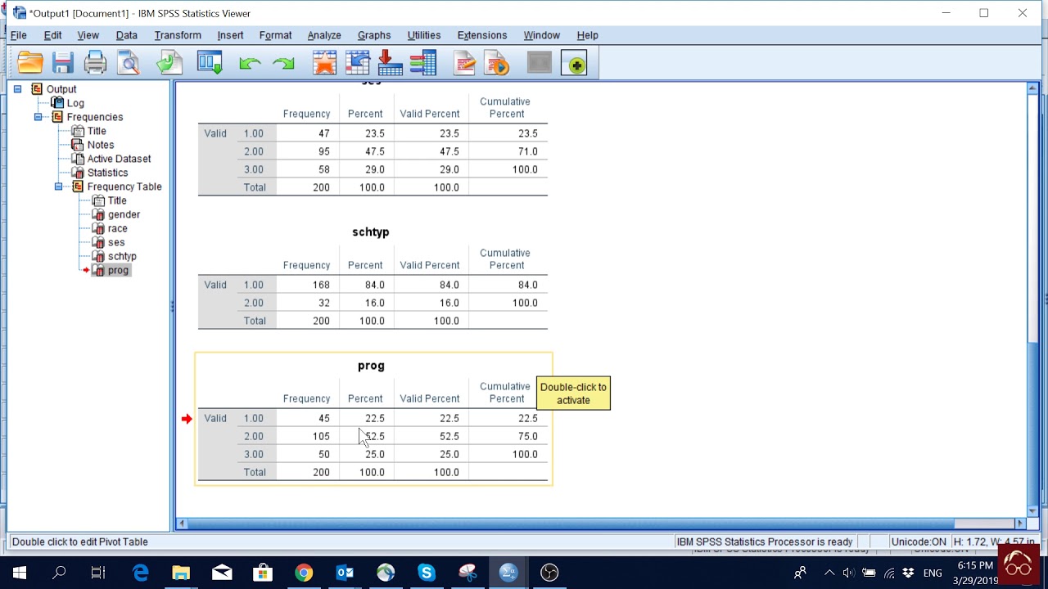Open Microsoft Edge from the taskbar
The height and width of the screenshot is (589, 1048).
coord(140,573)
